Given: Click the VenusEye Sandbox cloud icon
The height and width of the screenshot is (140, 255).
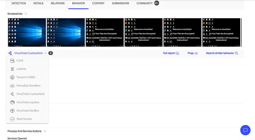Looking at the screenshot, I should [x=12, y=86].
